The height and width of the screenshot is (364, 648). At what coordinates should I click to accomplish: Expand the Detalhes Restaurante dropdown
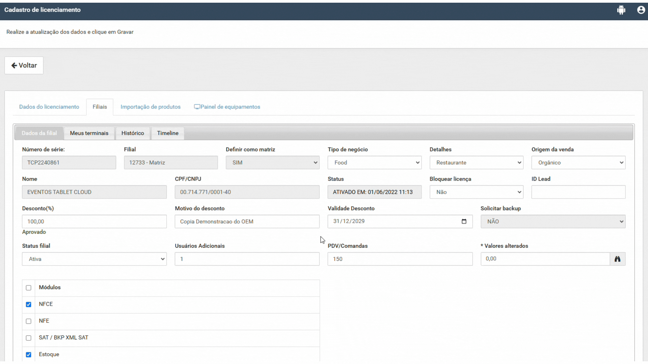[476, 162]
